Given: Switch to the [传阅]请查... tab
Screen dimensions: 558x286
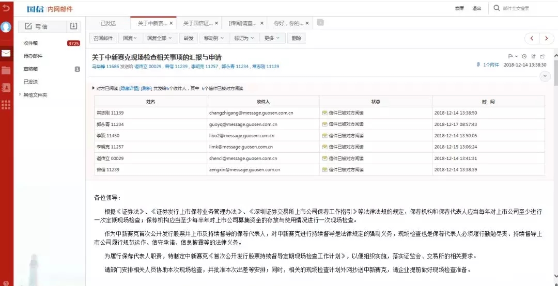Looking at the screenshot, I should pos(243,23).
